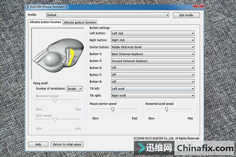The height and width of the screenshot is (157, 236).
Task: Click the Horizontal scroll speed slider handle
Action: point(166,109)
